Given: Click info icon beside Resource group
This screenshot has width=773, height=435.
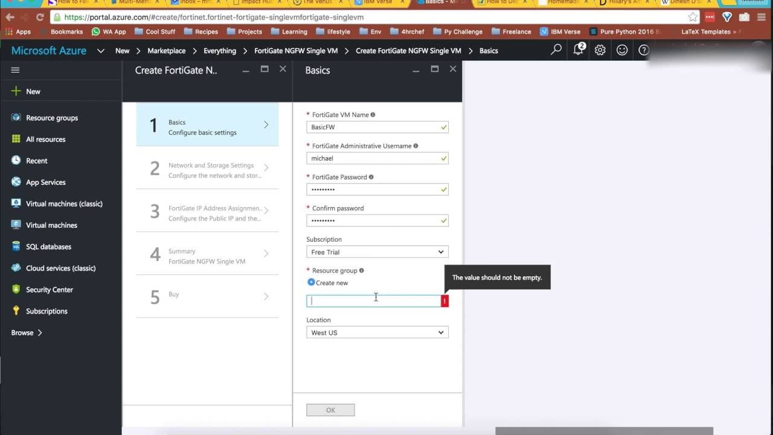Looking at the screenshot, I should pos(361,271).
